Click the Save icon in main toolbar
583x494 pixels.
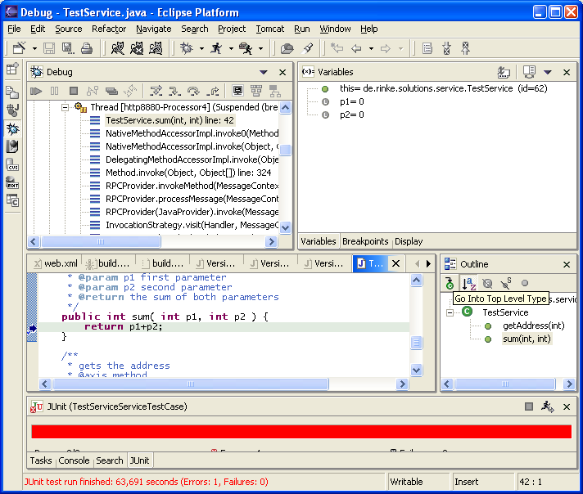click(x=49, y=49)
